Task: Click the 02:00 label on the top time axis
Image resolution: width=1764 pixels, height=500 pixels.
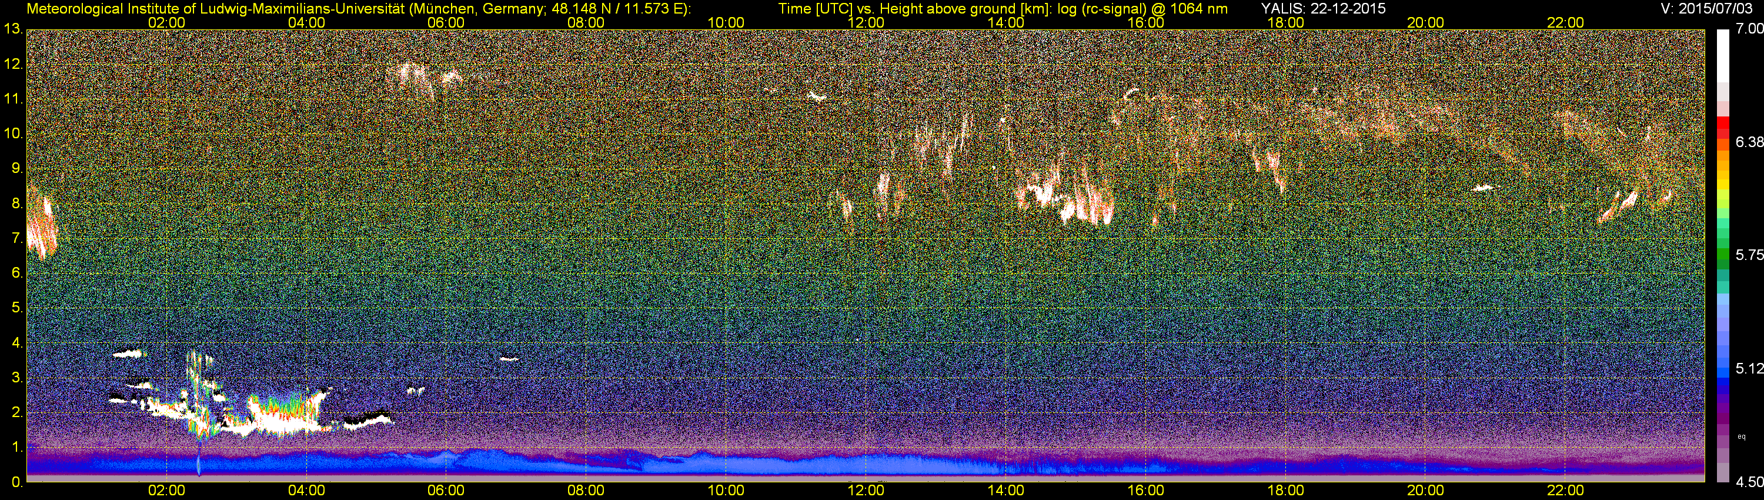Action: coord(166,22)
